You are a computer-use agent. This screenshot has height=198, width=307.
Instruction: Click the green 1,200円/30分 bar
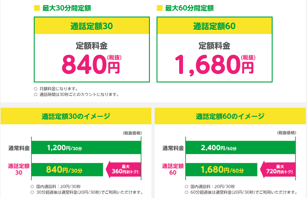(86, 147)
